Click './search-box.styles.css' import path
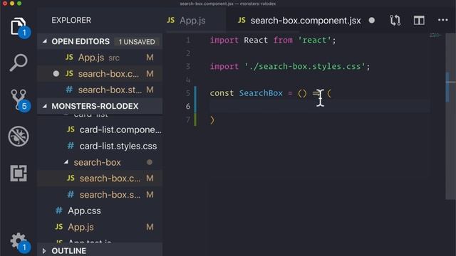Image resolution: width=456 pixels, height=256 pixels. coord(304,66)
